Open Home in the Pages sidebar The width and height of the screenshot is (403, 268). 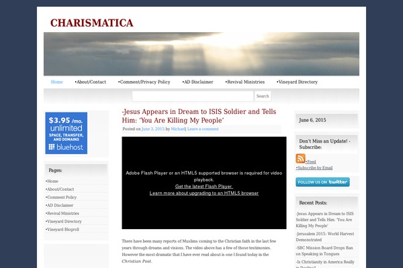tap(52, 182)
